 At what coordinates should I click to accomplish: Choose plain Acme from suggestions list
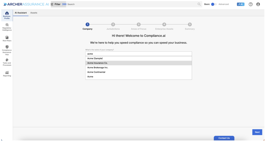[139, 77]
